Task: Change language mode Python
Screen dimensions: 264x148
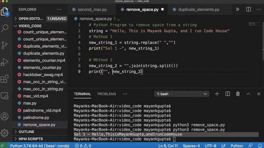Action: 236,146
